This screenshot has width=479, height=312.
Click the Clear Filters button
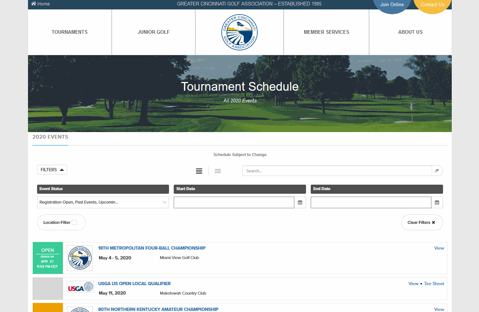point(422,222)
